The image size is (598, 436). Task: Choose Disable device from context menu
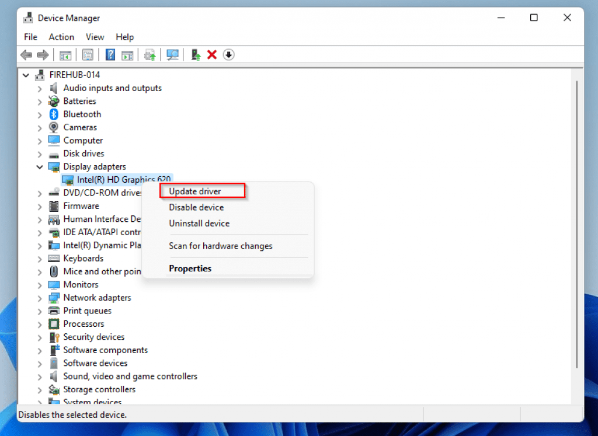196,207
